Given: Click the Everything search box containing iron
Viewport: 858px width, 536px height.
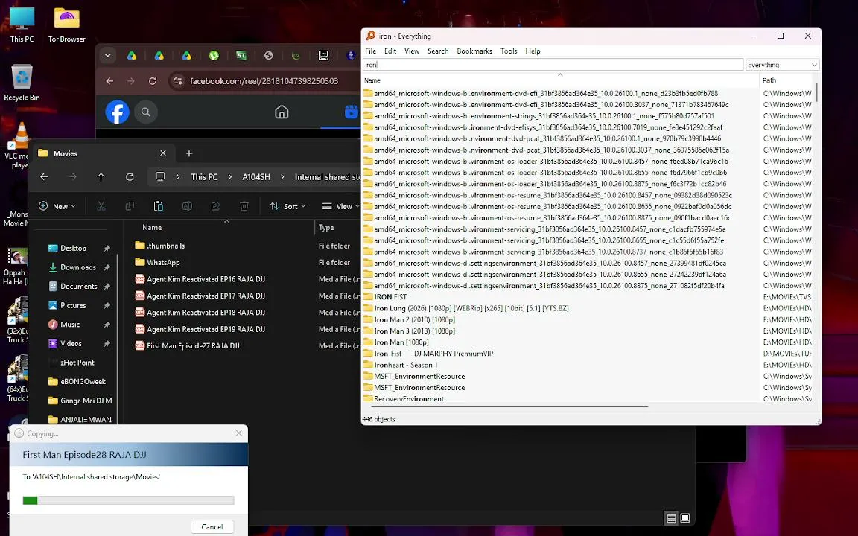Looking at the screenshot, I should [553, 65].
